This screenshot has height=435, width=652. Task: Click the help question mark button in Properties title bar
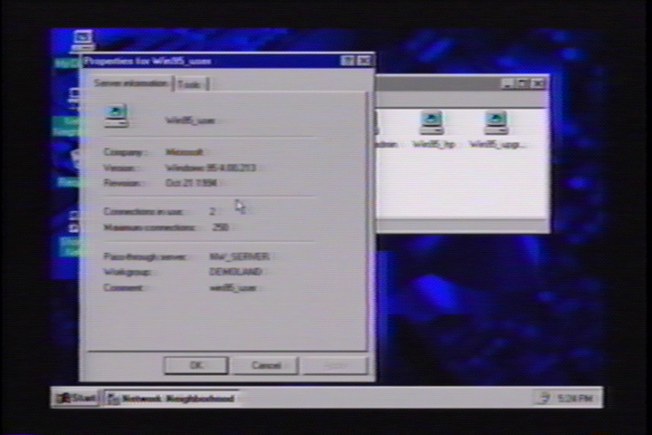pos(347,61)
